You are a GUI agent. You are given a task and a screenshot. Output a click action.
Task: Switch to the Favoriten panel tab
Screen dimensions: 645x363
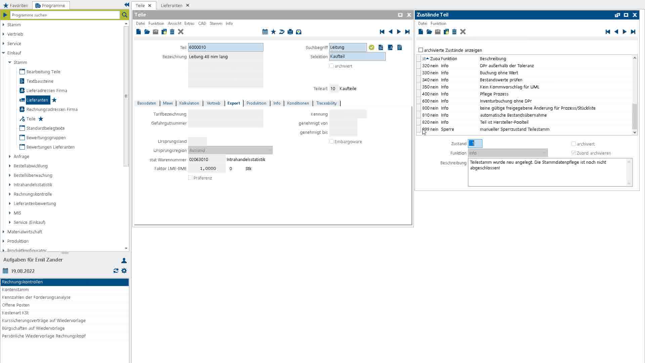click(15, 5)
